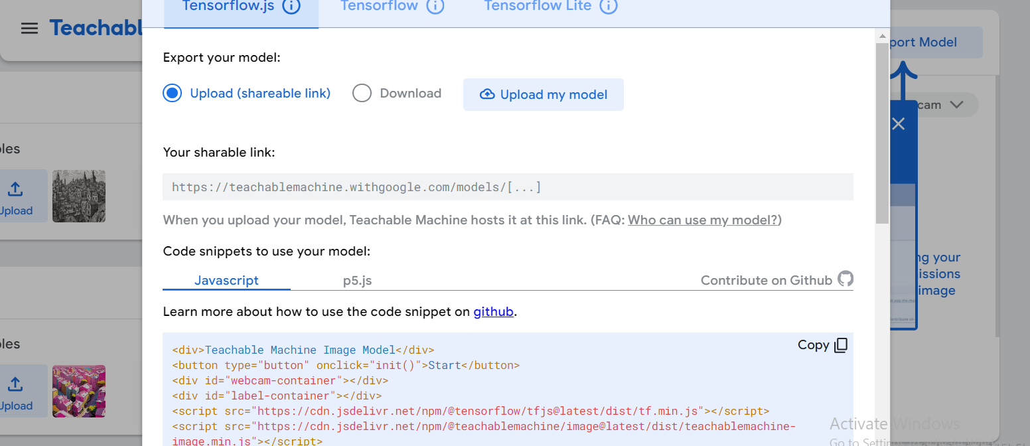Open the black-and-white city sketch thumbnail
Viewport: 1030px width, 446px height.
(x=79, y=196)
